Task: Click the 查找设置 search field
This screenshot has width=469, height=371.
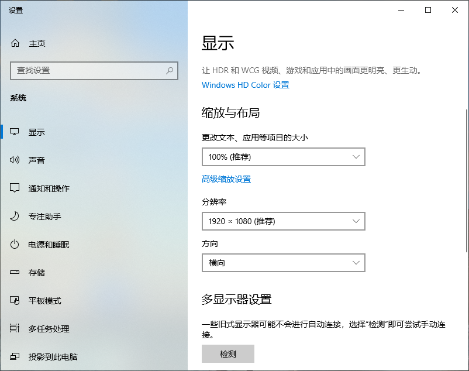Action: pyautogui.click(x=88, y=70)
